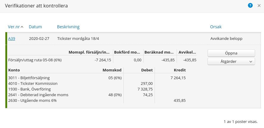
Task: Select the Tickster mordgåta 18/4 description
Action: tap(78, 38)
